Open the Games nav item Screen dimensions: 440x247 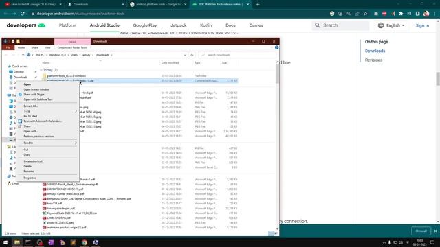(x=256, y=25)
